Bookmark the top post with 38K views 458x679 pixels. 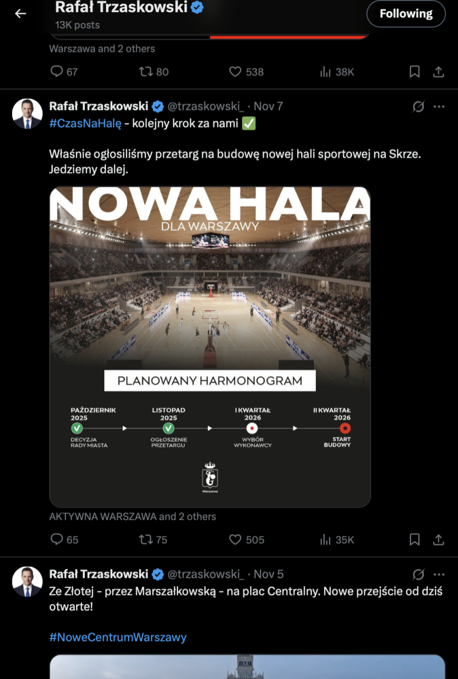[x=414, y=72]
